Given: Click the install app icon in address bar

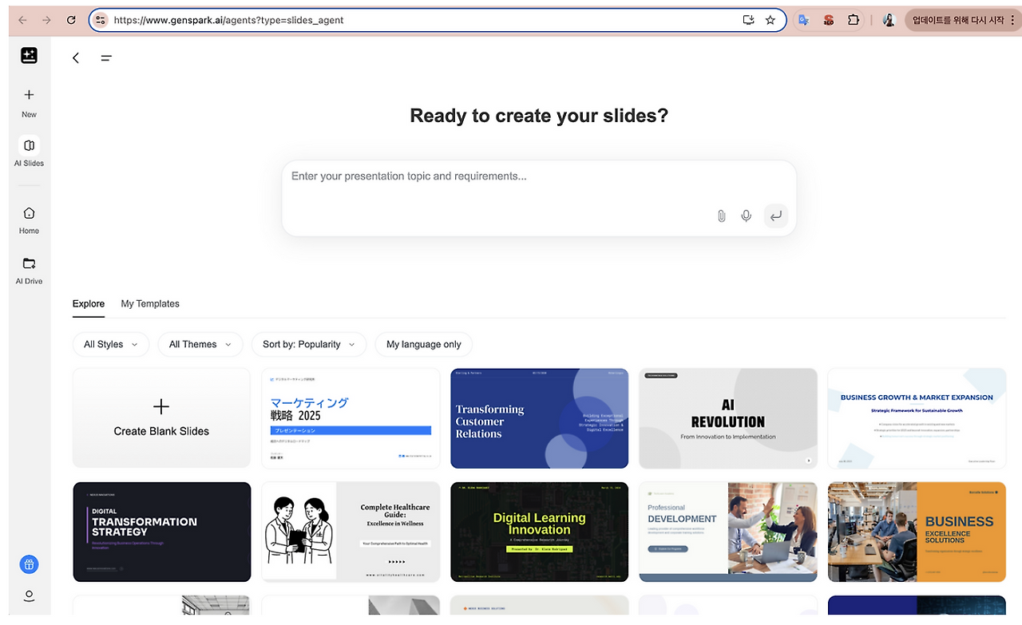Looking at the screenshot, I should point(748,20).
